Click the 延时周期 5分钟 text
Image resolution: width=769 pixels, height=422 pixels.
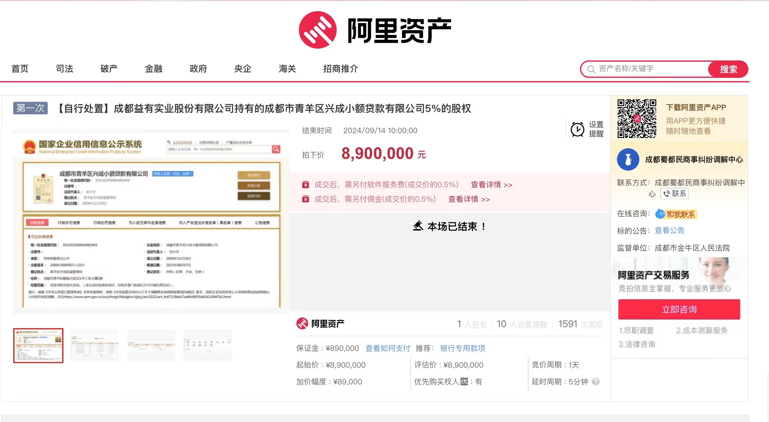coord(560,381)
